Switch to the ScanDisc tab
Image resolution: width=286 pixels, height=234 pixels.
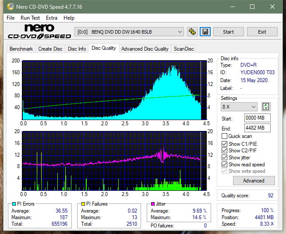(184, 49)
